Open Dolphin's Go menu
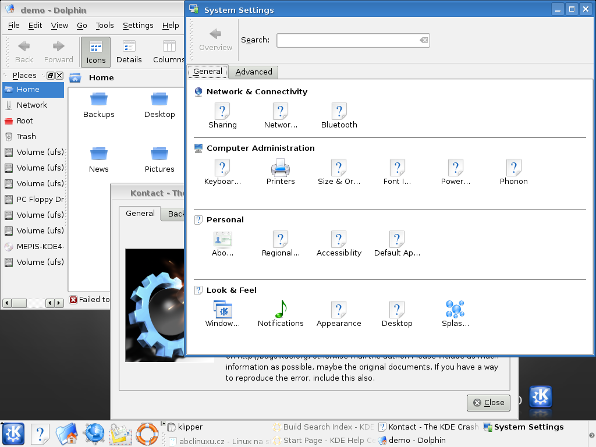Image resolution: width=596 pixels, height=447 pixels. pos(81,26)
